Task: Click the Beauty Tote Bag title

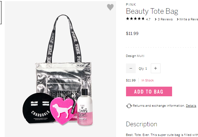Action: click(x=152, y=11)
